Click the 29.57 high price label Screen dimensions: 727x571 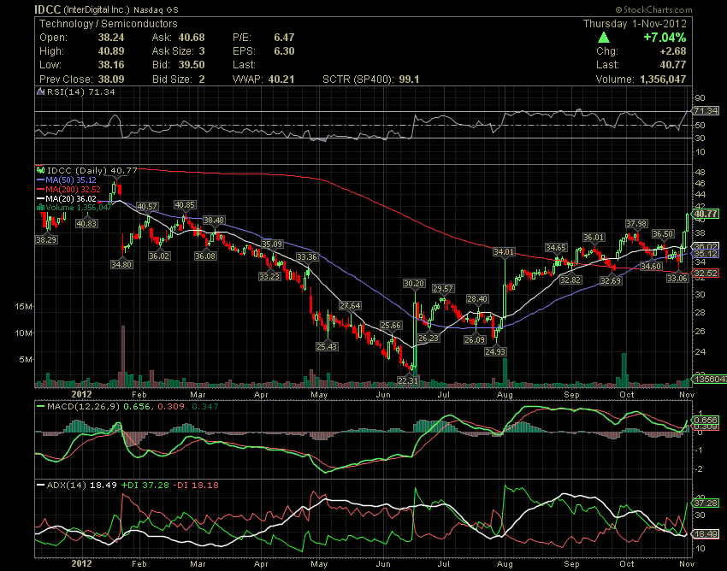point(443,288)
